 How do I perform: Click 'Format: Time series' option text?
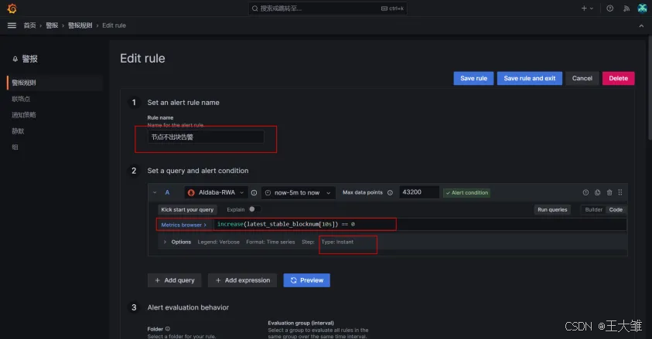[270, 242]
